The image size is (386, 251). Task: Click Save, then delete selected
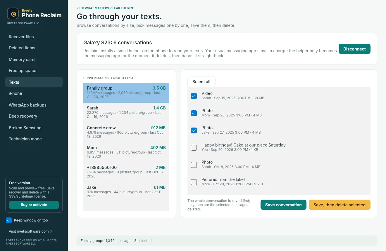point(340,205)
